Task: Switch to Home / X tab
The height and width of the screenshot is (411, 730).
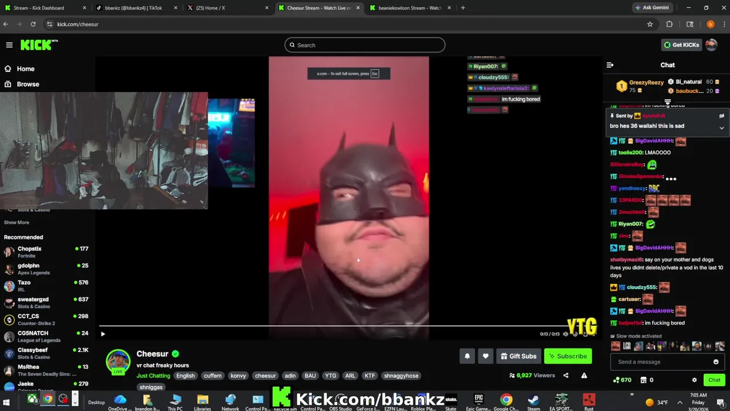Action: click(x=228, y=8)
